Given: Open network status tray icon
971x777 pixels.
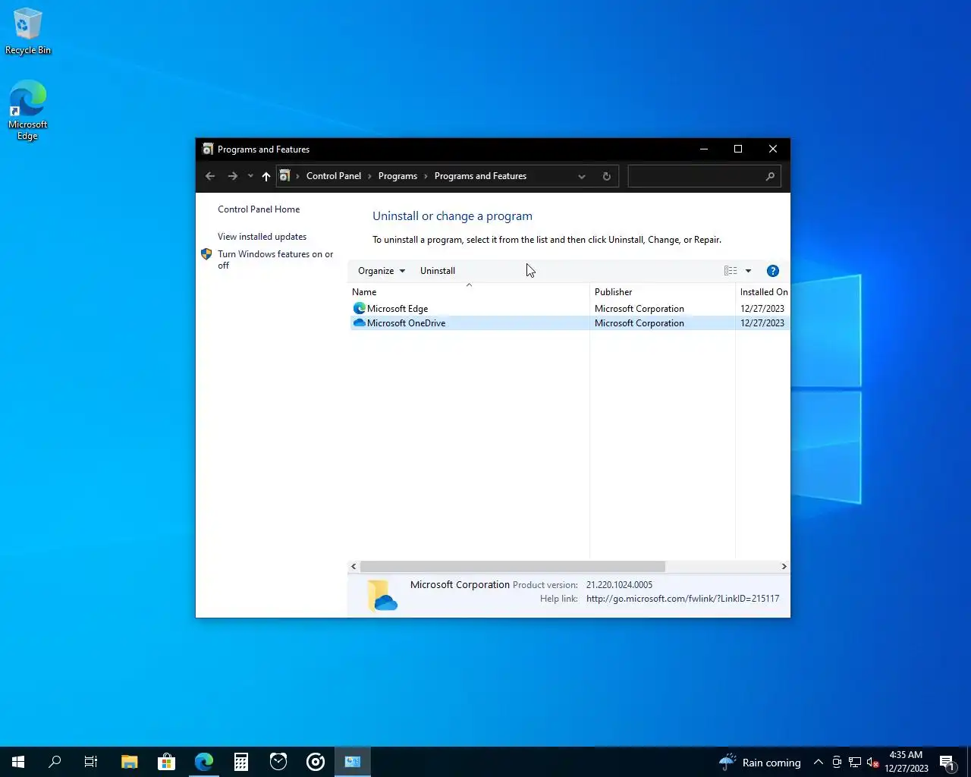Looking at the screenshot, I should 855,763.
